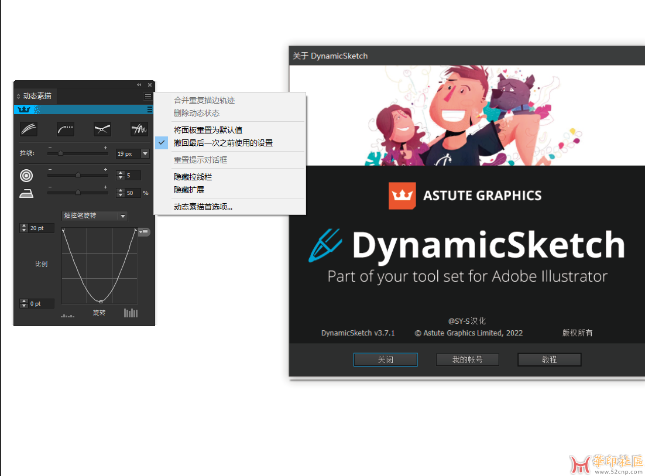
Task: Adjust the accuracy stepper showing 5
Action: (x=121, y=175)
